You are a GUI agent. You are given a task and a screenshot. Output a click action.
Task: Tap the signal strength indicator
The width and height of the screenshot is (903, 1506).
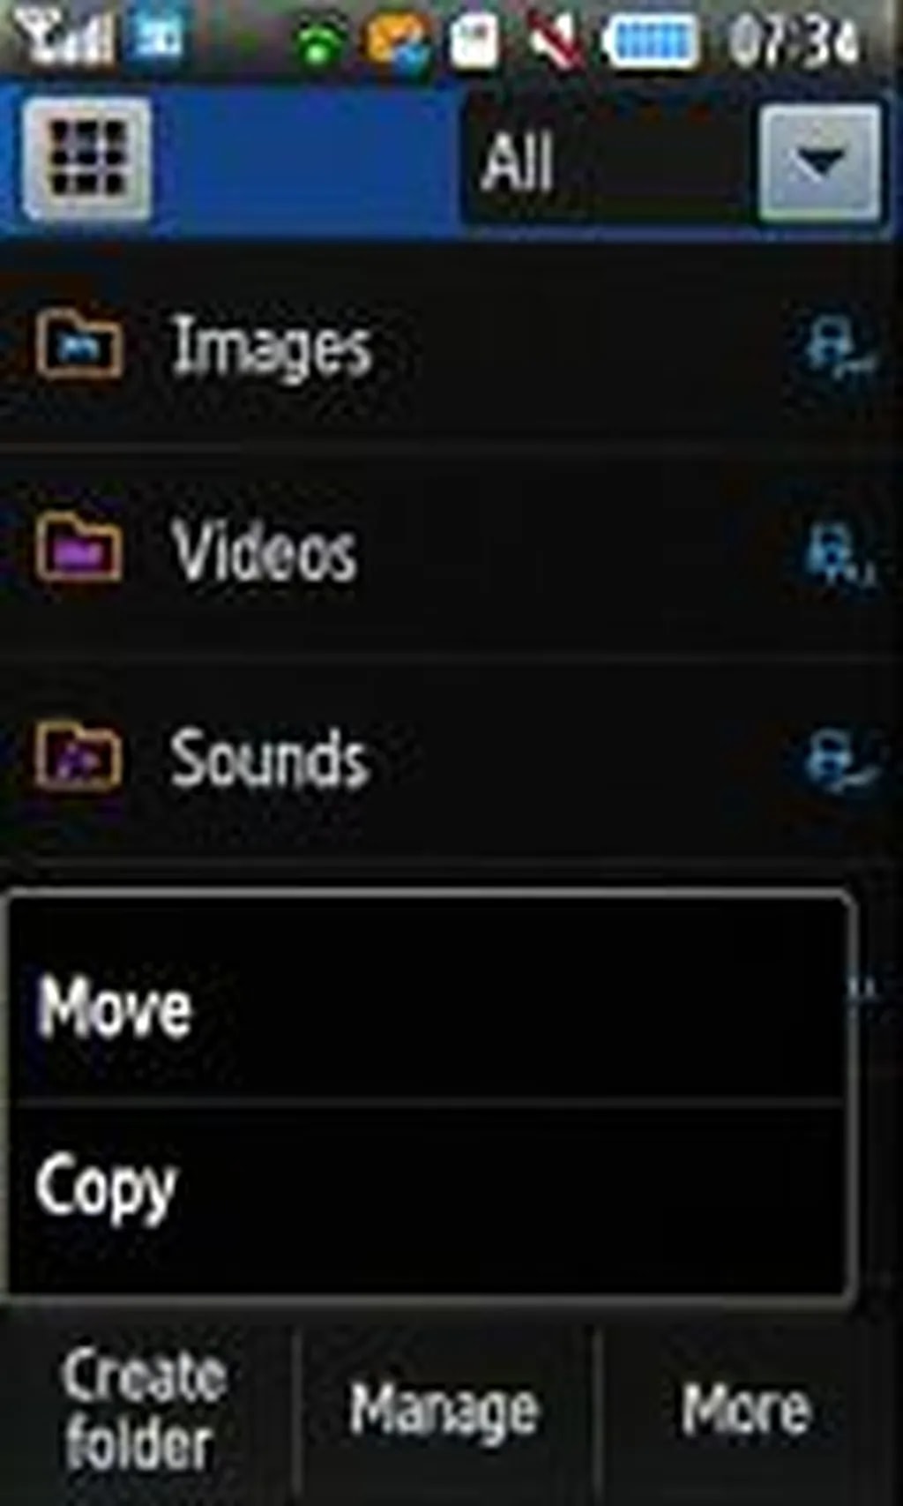66,40
